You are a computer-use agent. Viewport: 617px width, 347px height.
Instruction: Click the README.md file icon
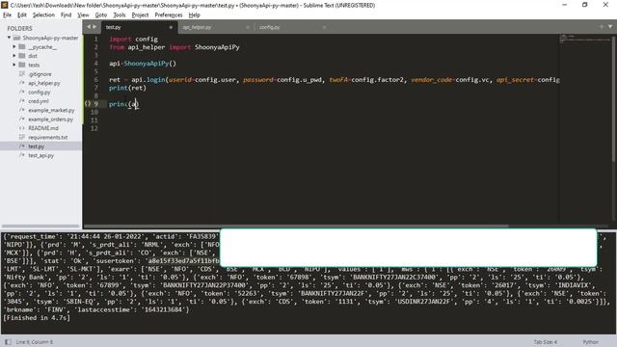tap(22, 128)
